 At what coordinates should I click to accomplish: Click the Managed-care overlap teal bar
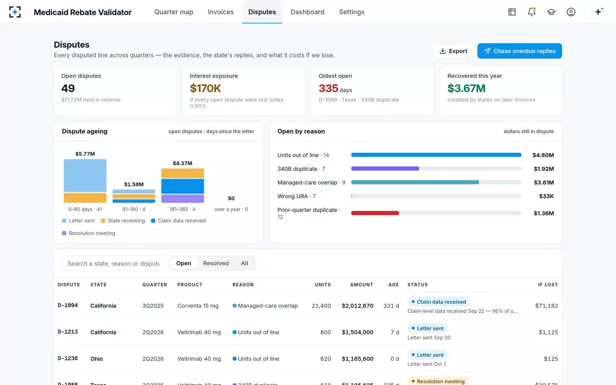tap(415, 182)
